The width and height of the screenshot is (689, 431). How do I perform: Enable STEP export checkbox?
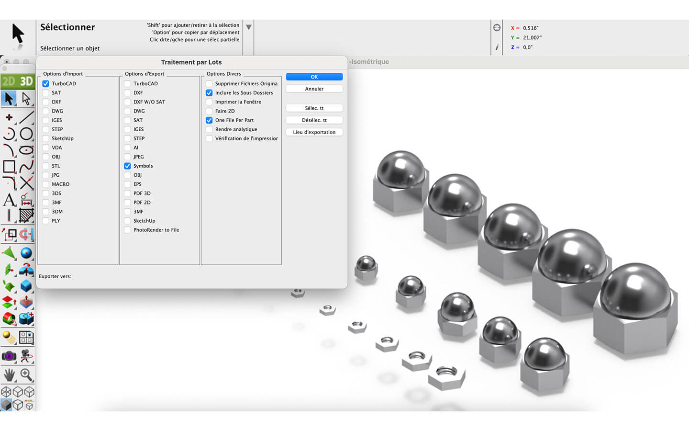pos(128,138)
